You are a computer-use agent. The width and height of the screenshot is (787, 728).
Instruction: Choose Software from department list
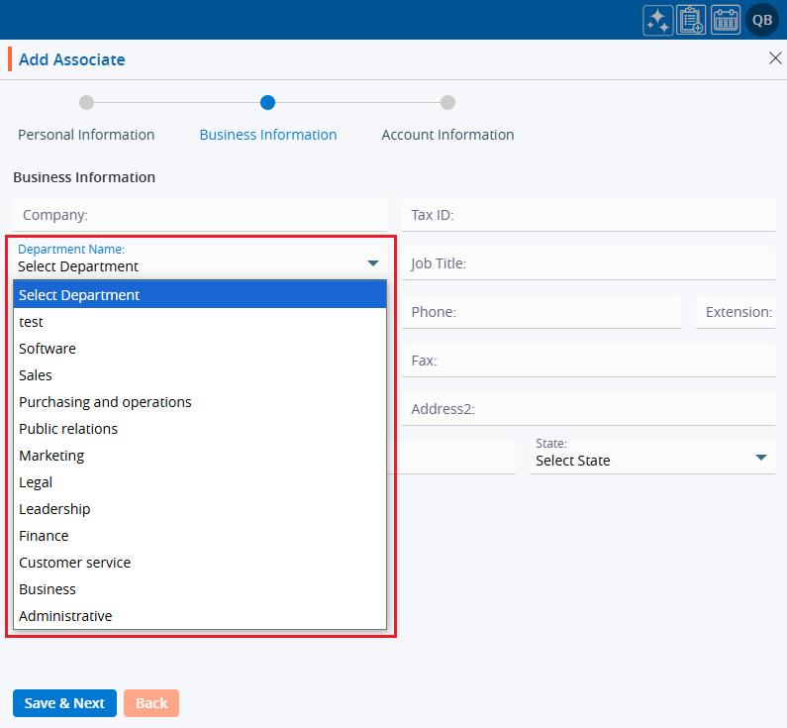point(48,349)
